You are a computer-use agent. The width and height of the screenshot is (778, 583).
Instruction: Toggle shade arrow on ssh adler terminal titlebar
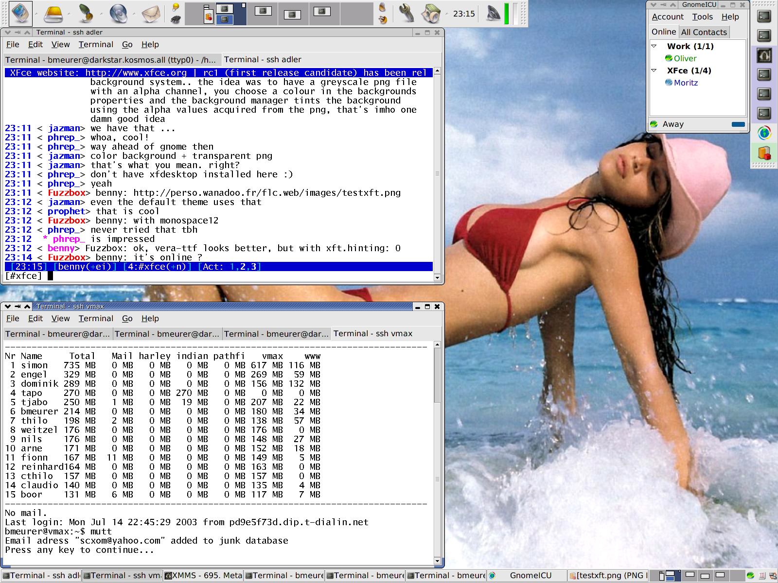pyautogui.click(x=27, y=33)
